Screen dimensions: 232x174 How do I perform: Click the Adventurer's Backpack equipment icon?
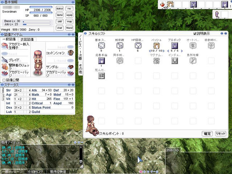pyautogui.click(x=5, y=67)
